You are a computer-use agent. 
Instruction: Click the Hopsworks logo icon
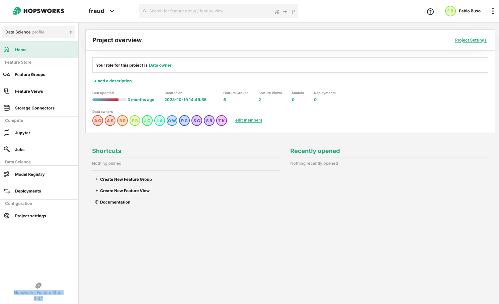coord(17,11)
